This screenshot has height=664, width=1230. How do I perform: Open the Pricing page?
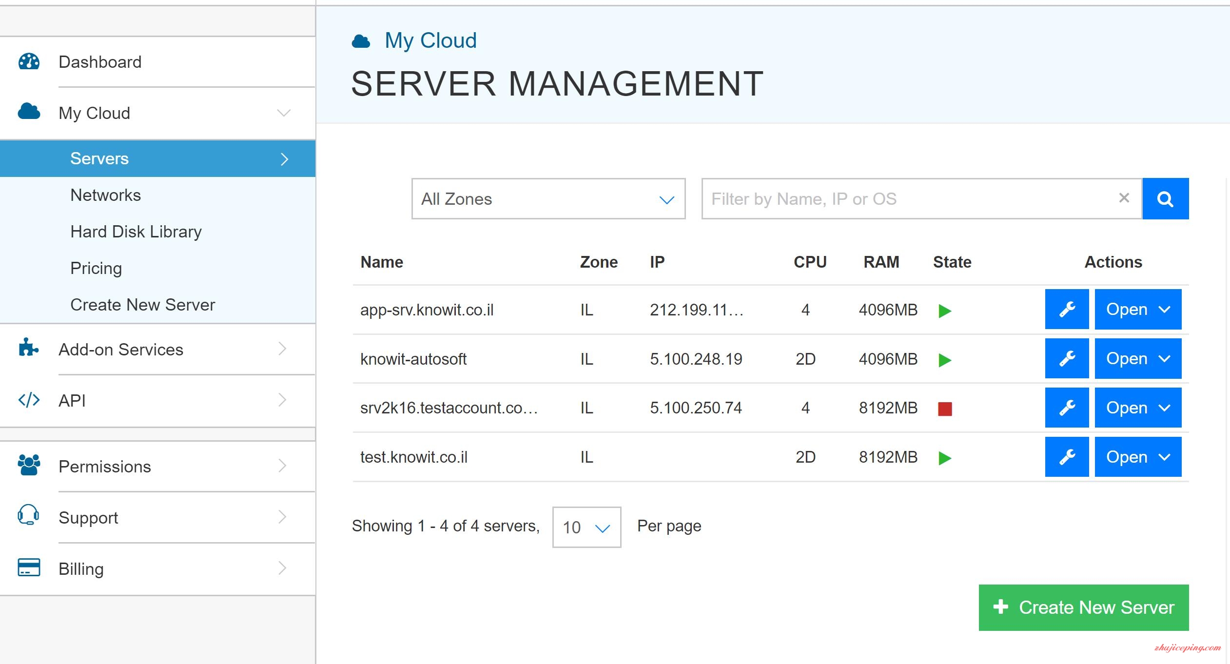96,268
